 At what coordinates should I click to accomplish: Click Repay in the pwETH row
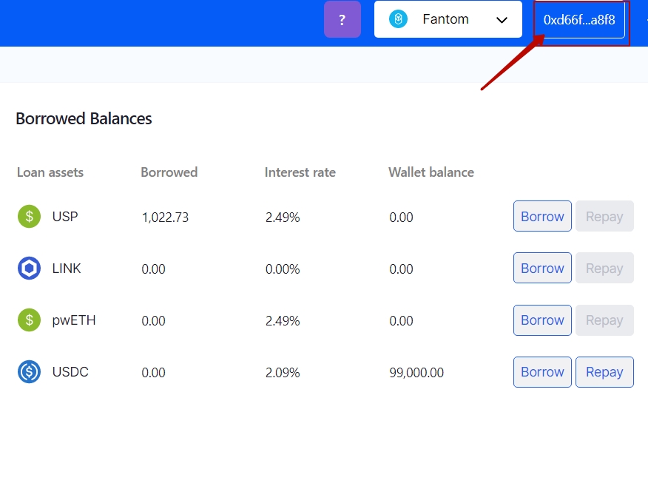(604, 320)
